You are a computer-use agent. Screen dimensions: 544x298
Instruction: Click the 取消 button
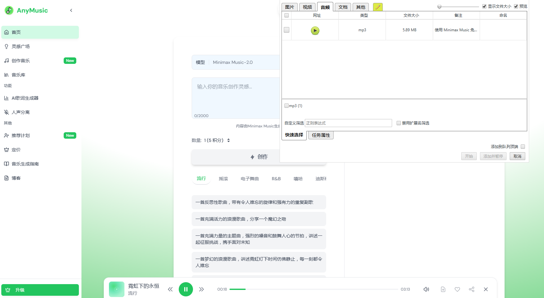517,156
